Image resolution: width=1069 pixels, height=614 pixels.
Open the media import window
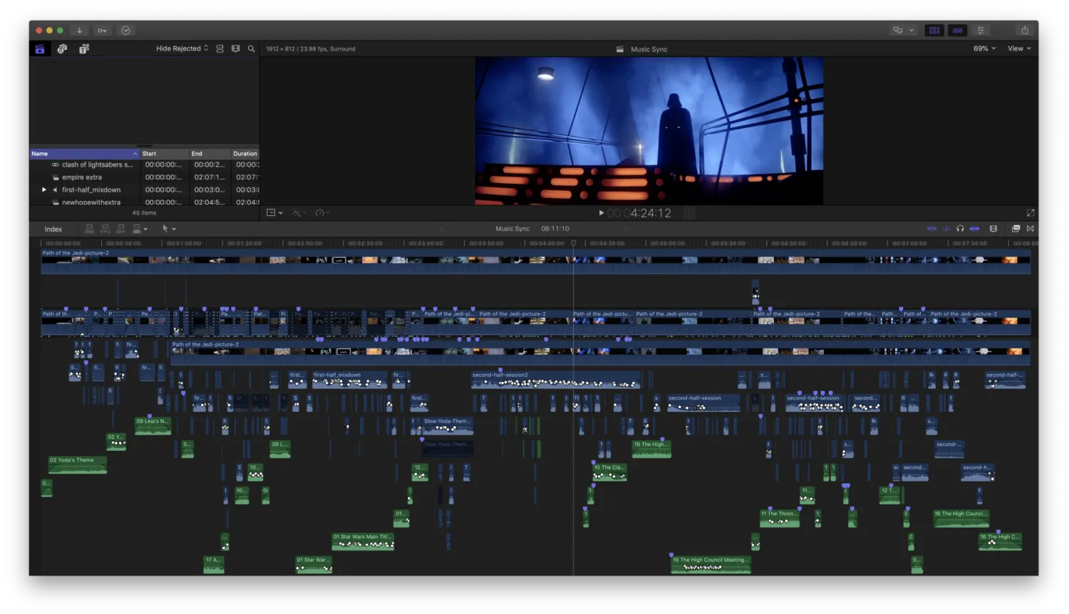(x=80, y=31)
